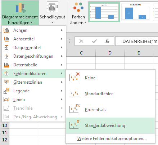
Task: Open the Farben ändern dropdown arrow
Action: click(x=86, y=23)
